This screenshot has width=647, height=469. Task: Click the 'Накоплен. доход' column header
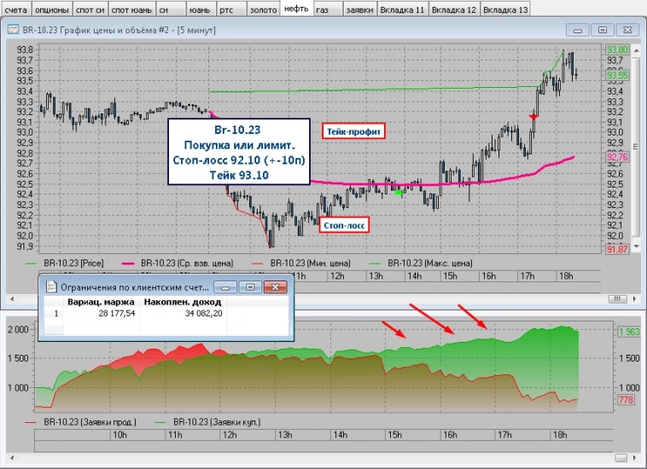click(183, 302)
